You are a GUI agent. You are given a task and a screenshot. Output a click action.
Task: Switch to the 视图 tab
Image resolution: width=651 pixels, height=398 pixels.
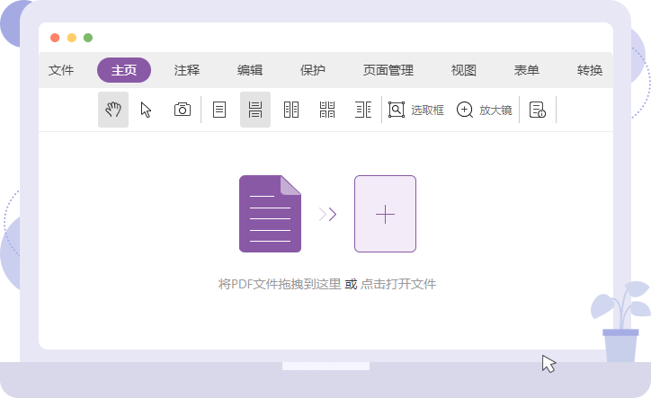pyautogui.click(x=464, y=70)
